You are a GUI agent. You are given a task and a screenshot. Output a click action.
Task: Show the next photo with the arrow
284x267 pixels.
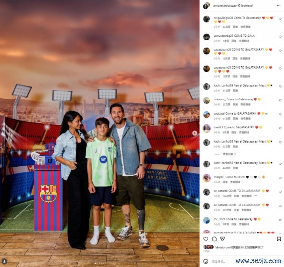point(195,133)
